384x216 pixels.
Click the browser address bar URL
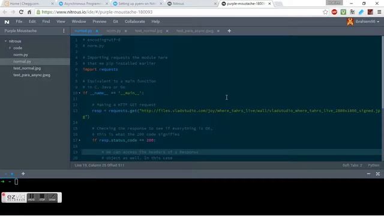[97, 12]
